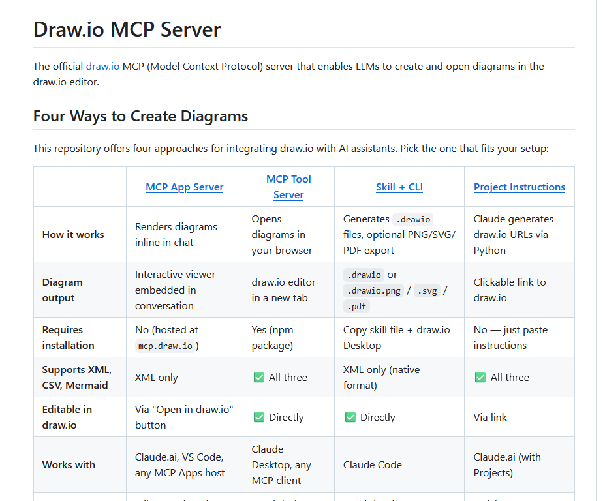Image resolution: width=605 pixels, height=501 pixels.
Task: Click checkmark beside 'Directly' in MCP Tool Server column
Action: [258, 417]
